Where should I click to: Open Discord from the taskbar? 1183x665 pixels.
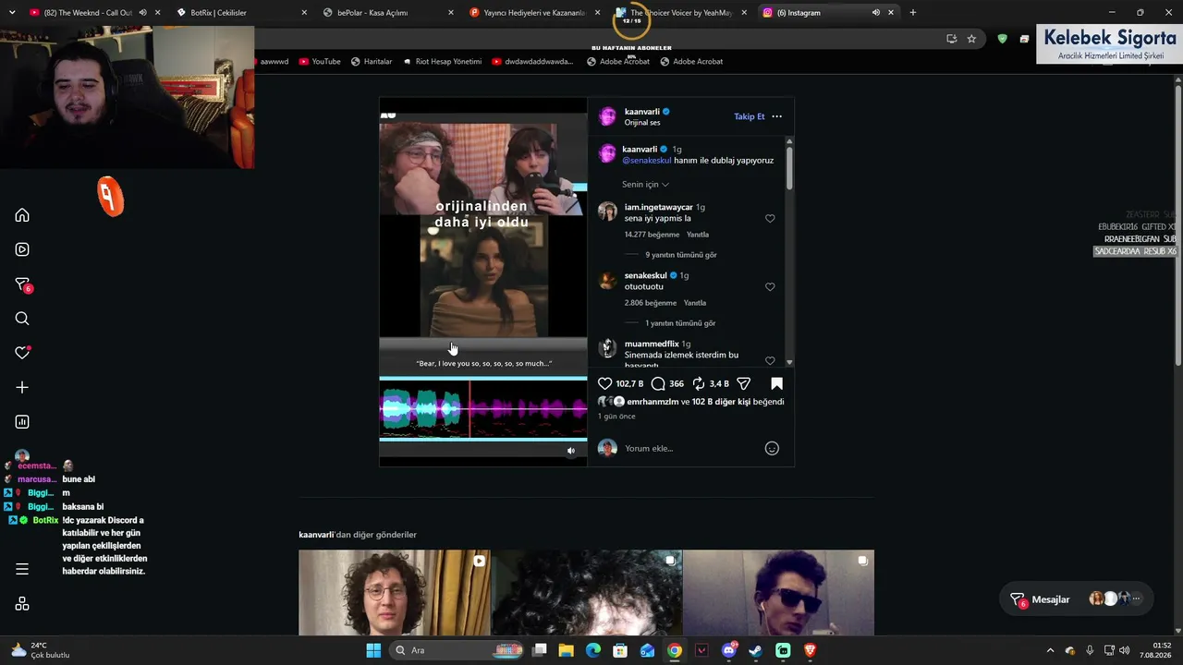[x=729, y=650]
